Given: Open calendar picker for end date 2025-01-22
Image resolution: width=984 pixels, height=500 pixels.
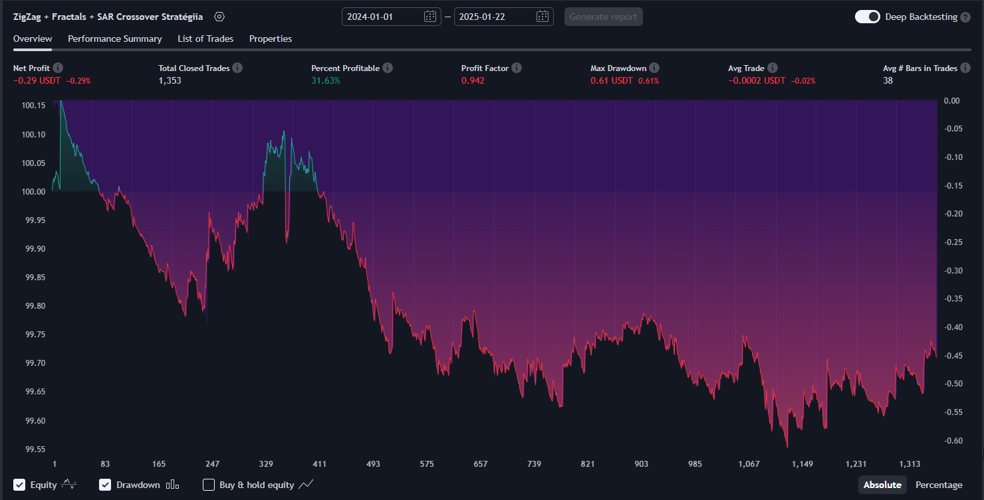Looking at the screenshot, I should 543,17.
